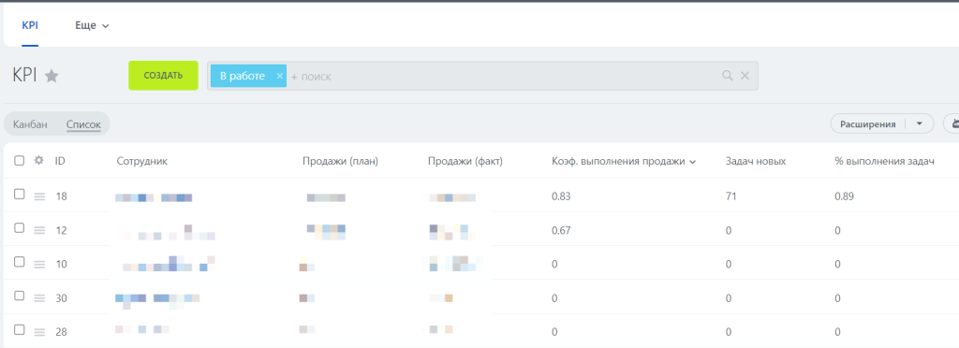The height and width of the screenshot is (348, 959).
Task: Toggle the select-all checkbox in header
Action: pyautogui.click(x=19, y=161)
